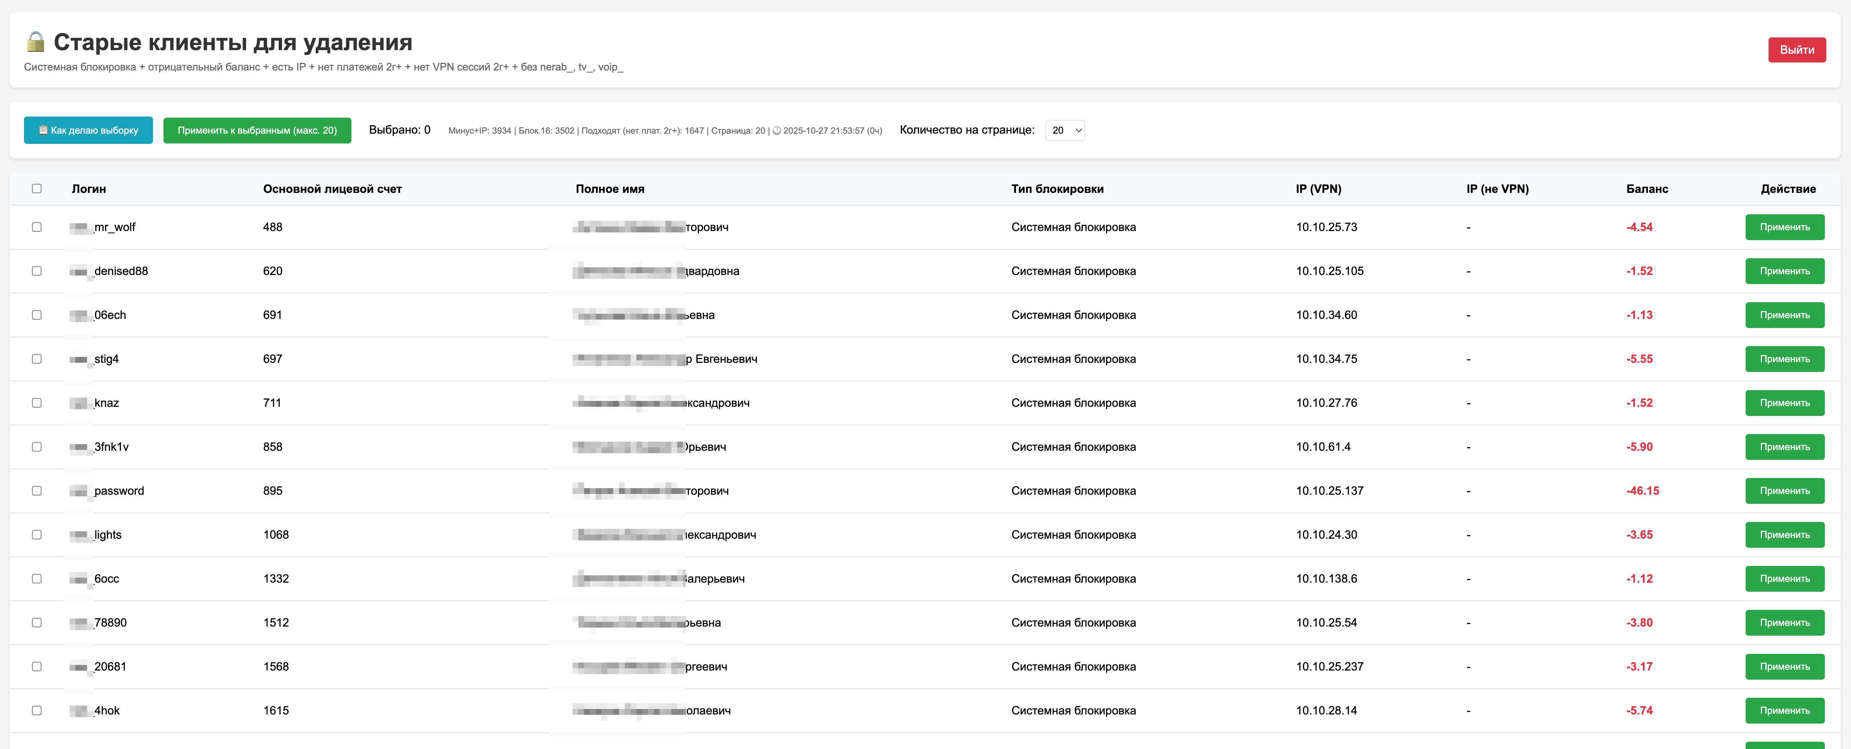Click the Тип блокировки column header

coord(1057,189)
